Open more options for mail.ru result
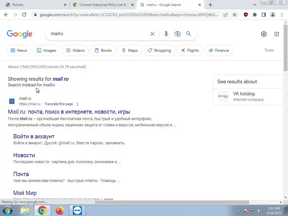Image resolution: width=288 pixels, height=216 pixels. click(x=78, y=104)
